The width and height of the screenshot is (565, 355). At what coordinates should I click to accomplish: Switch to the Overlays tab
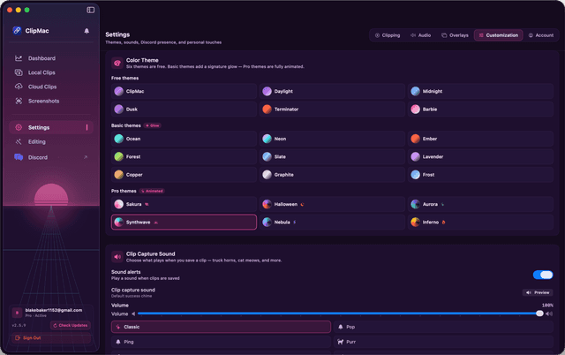455,35
